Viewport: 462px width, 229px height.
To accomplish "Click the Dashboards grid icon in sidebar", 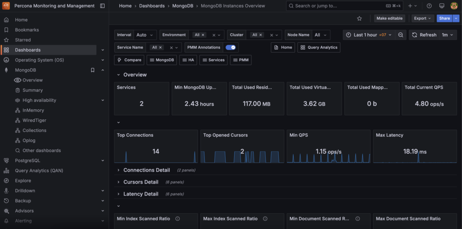I will pyautogui.click(x=6, y=50).
